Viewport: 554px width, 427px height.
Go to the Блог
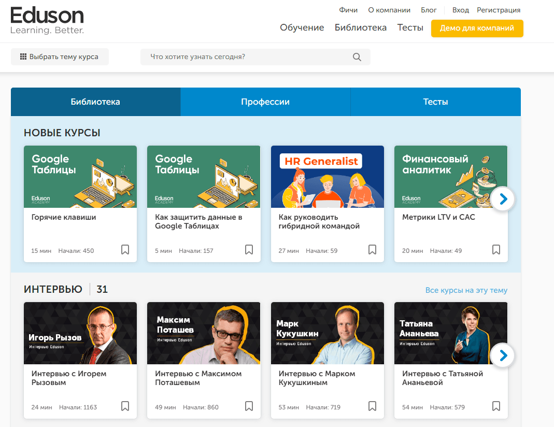pyautogui.click(x=429, y=10)
